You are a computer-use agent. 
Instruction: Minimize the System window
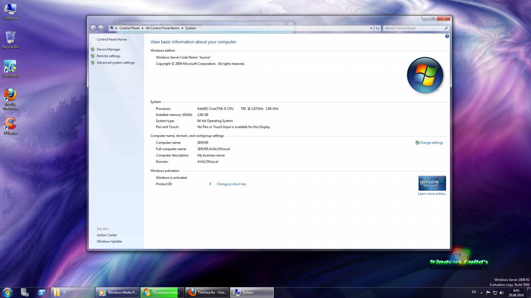pos(426,19)
